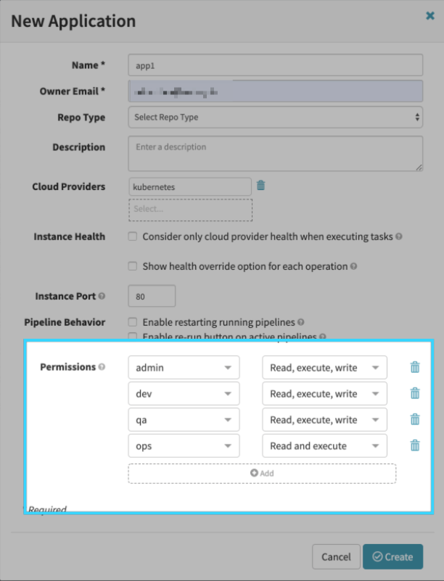Delete the ops permission row
Viewport: 444px width, 581px height.
point(415,445)
